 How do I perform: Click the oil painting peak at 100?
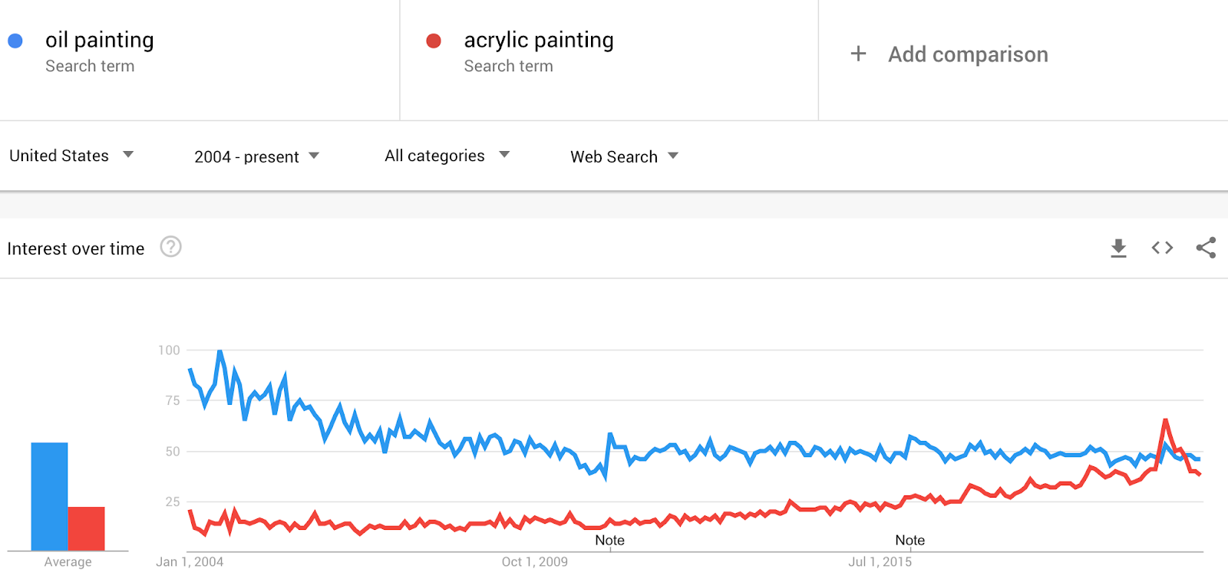tap(220, 352)
